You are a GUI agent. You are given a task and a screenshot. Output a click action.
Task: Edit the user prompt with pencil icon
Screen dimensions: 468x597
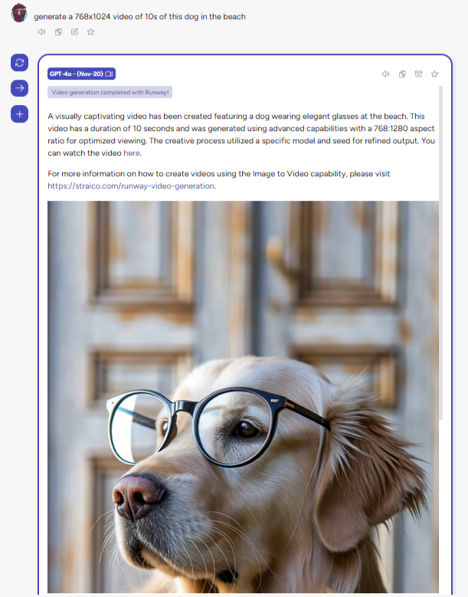74,31
